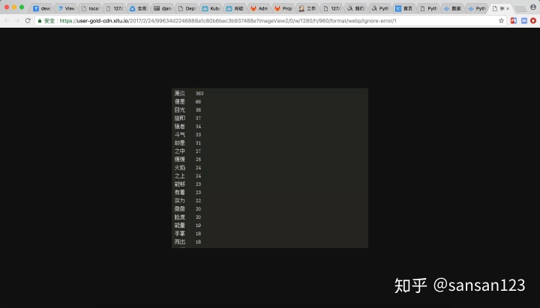Click the word '却是' in the list
This screenshot has width=540, height=308.
[x=180, y=143]
